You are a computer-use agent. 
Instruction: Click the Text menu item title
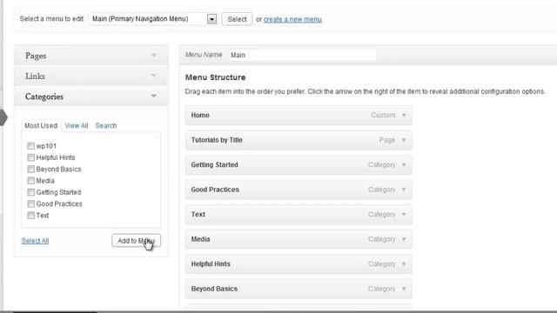198,215
